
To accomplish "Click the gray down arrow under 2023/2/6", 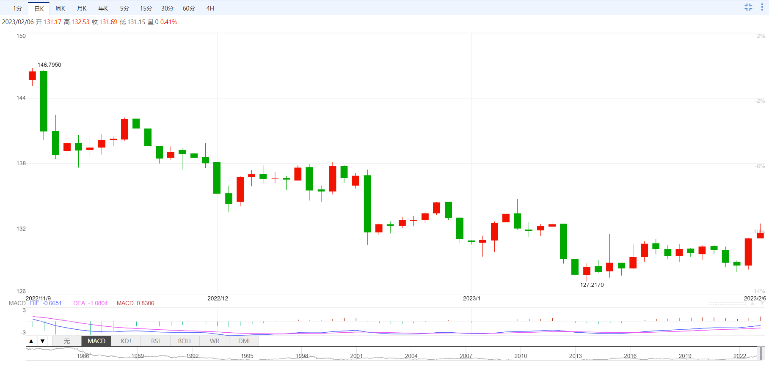I will pos(762,304).
